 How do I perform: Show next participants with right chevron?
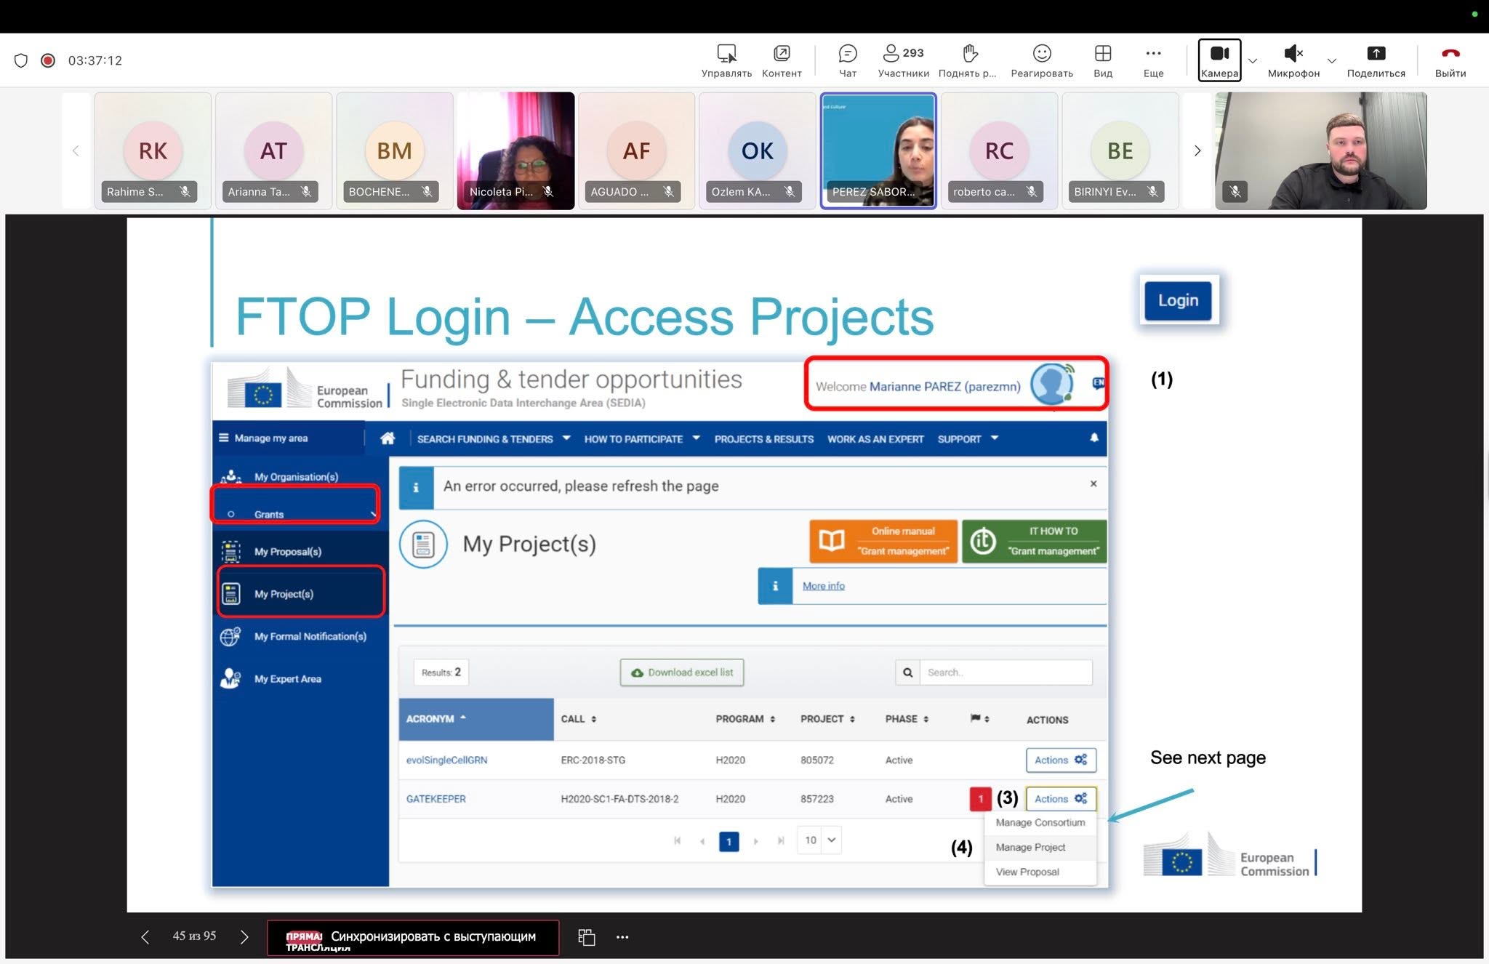(1197, 151)
